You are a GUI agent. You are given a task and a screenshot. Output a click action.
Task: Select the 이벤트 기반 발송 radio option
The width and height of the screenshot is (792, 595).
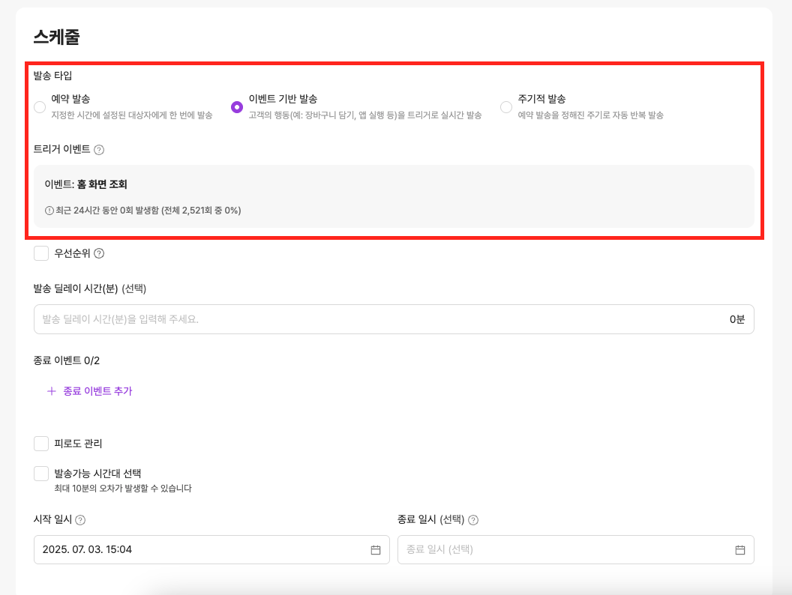point(237,107)
